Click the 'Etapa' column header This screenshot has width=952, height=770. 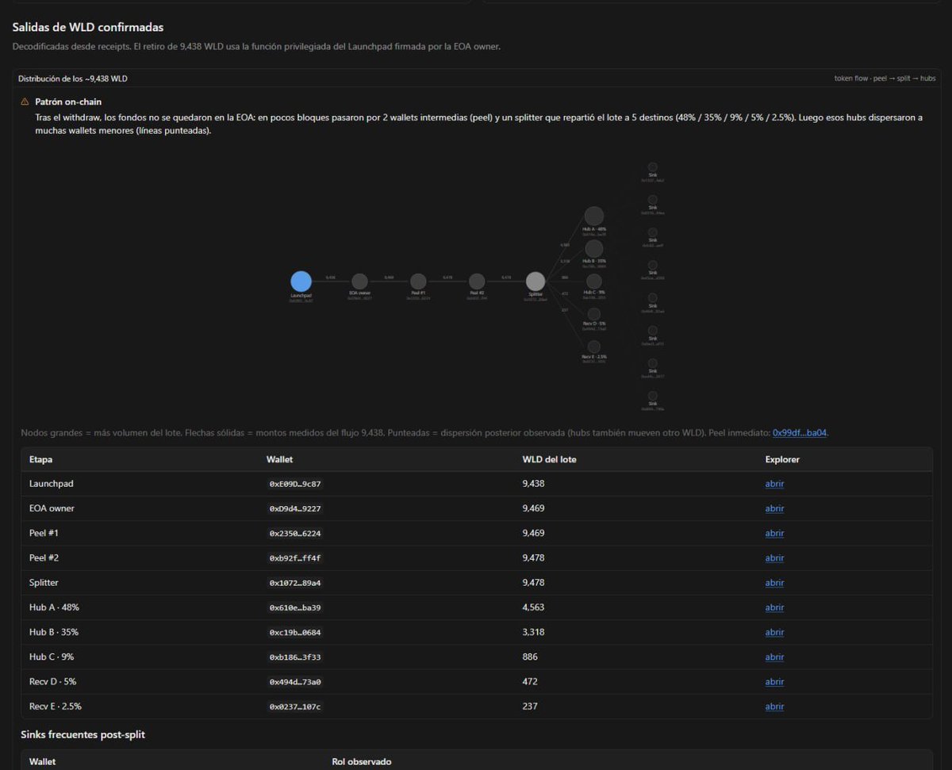[41, 459]
